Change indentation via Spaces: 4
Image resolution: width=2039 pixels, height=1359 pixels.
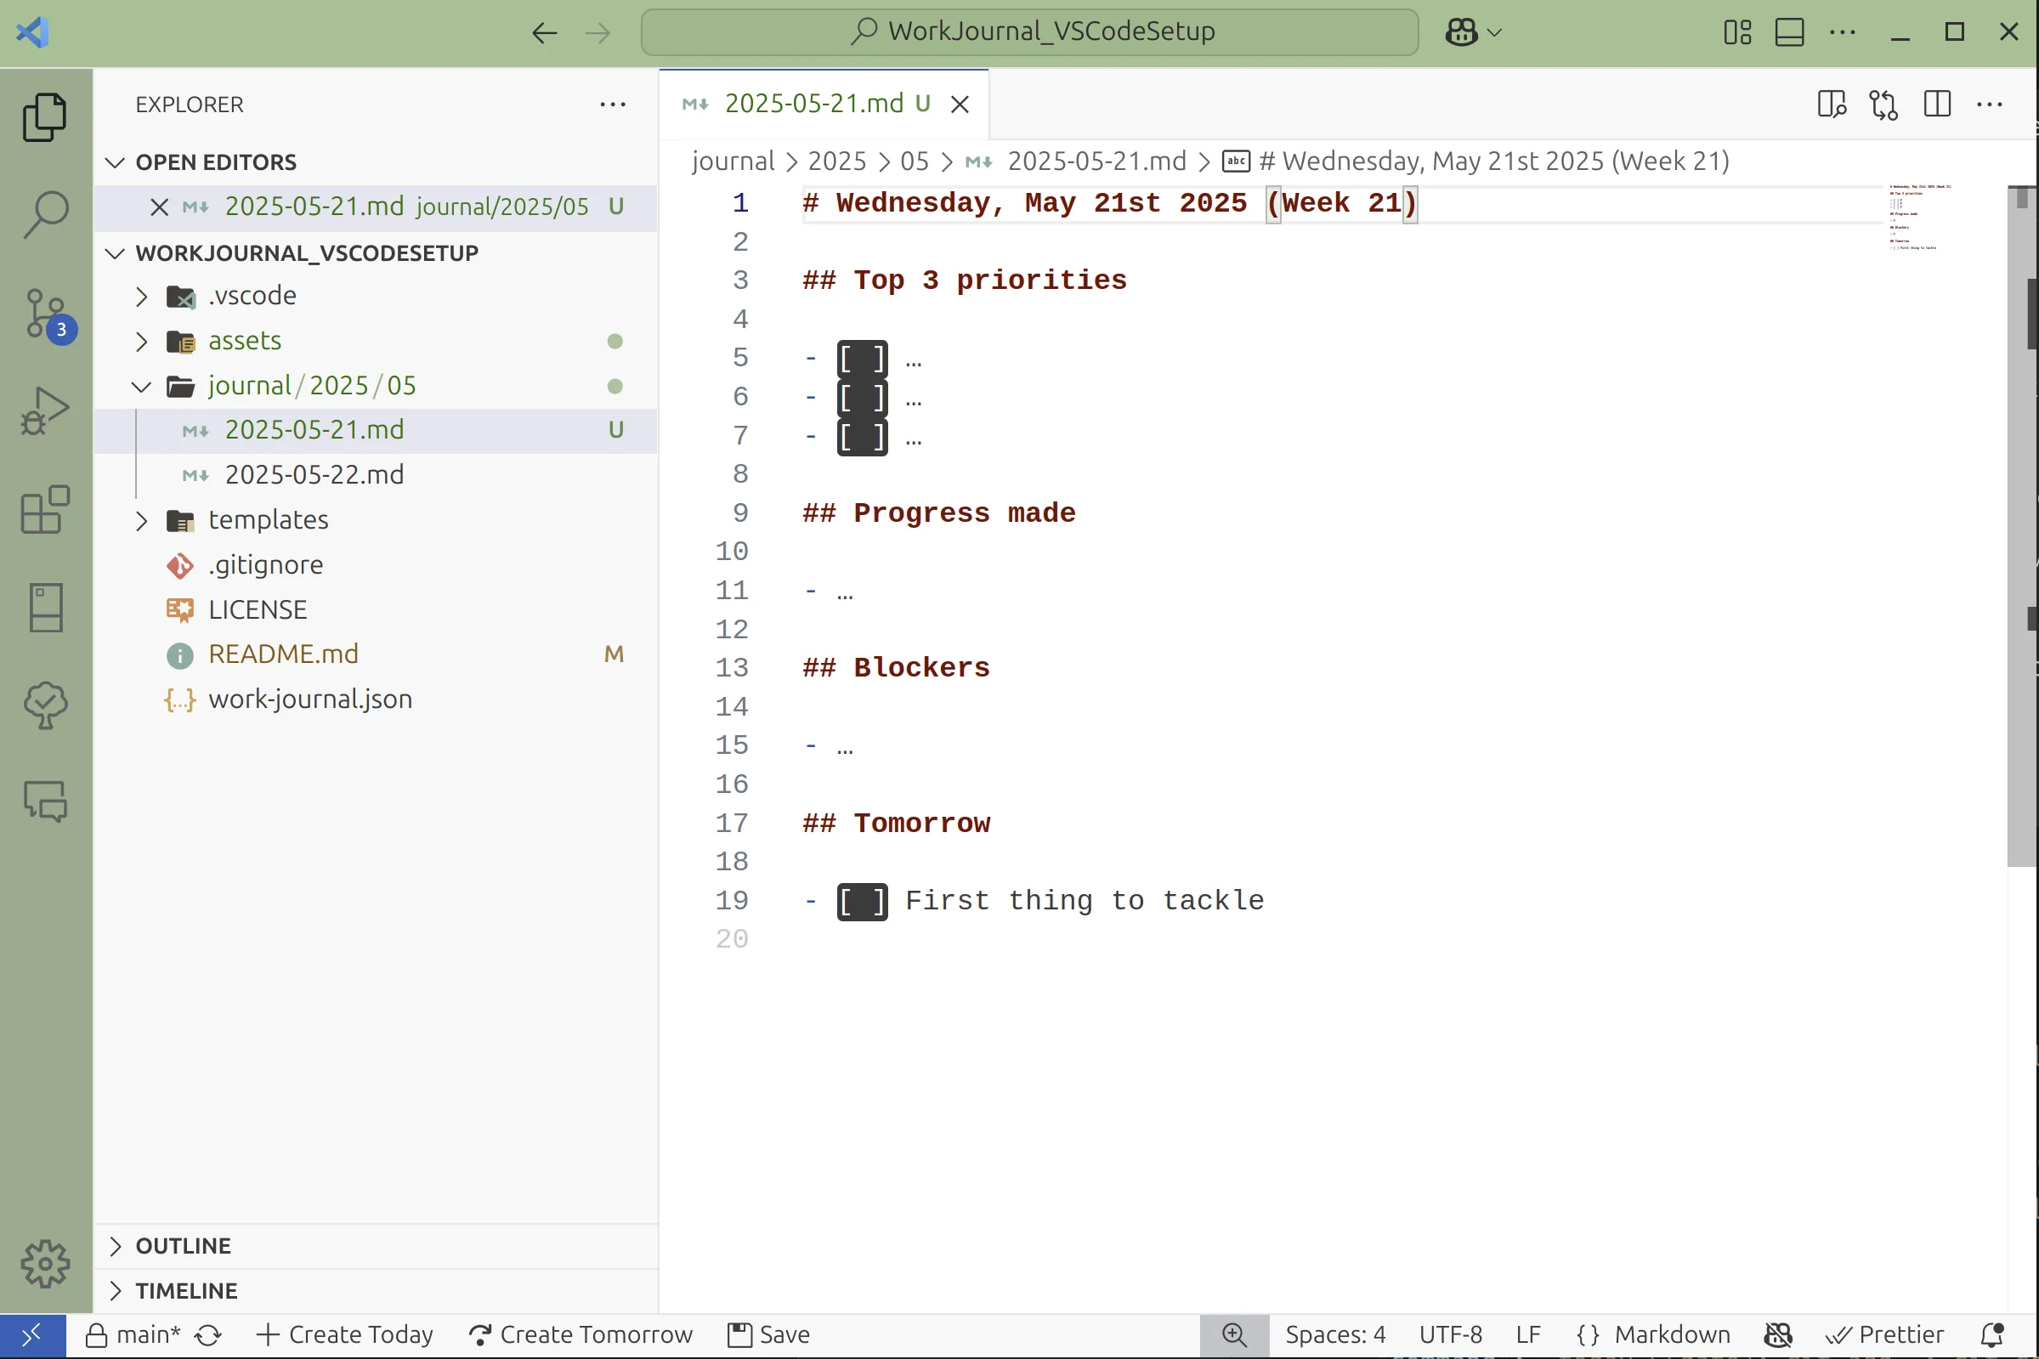1334,1335
